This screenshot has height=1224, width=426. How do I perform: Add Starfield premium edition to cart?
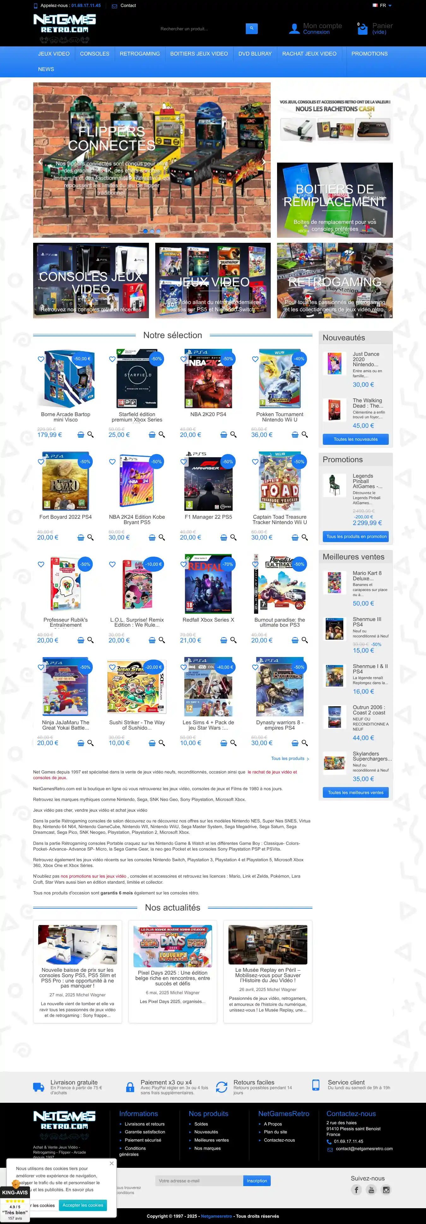click(152, 435)
